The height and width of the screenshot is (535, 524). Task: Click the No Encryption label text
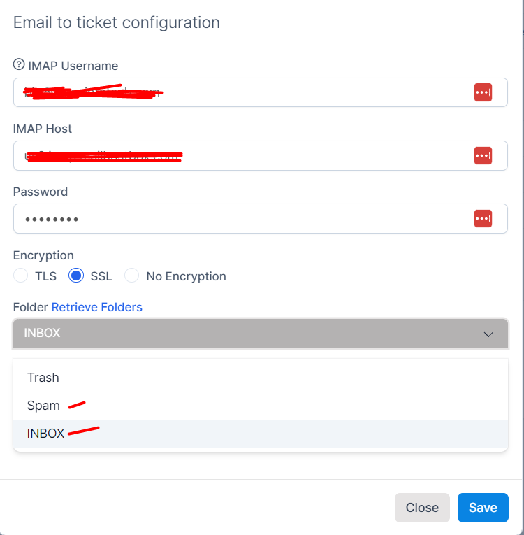(186, 276)
